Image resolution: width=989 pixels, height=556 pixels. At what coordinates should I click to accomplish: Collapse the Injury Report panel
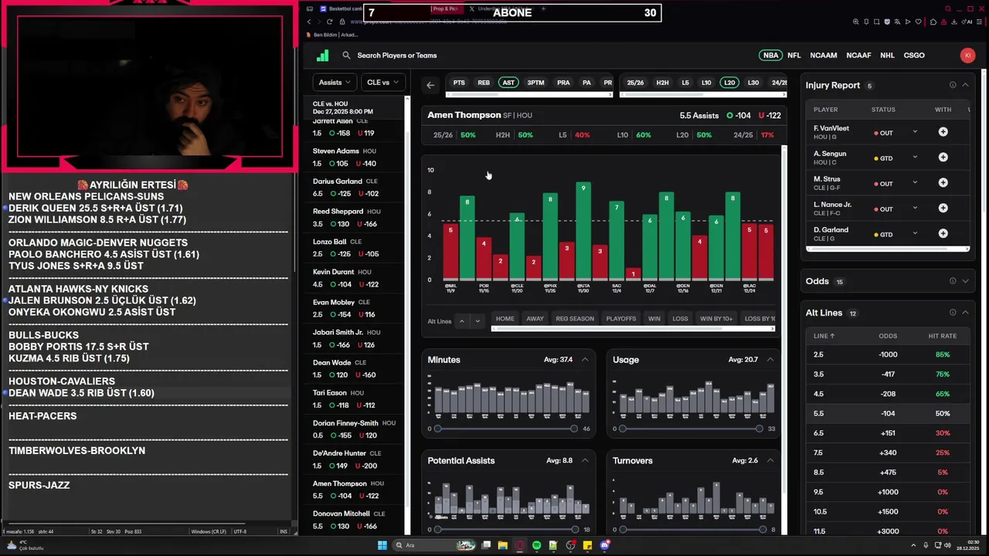[965, 85]
